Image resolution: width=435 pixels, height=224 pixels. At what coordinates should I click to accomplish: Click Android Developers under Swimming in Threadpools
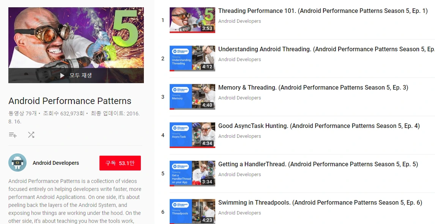240,213
